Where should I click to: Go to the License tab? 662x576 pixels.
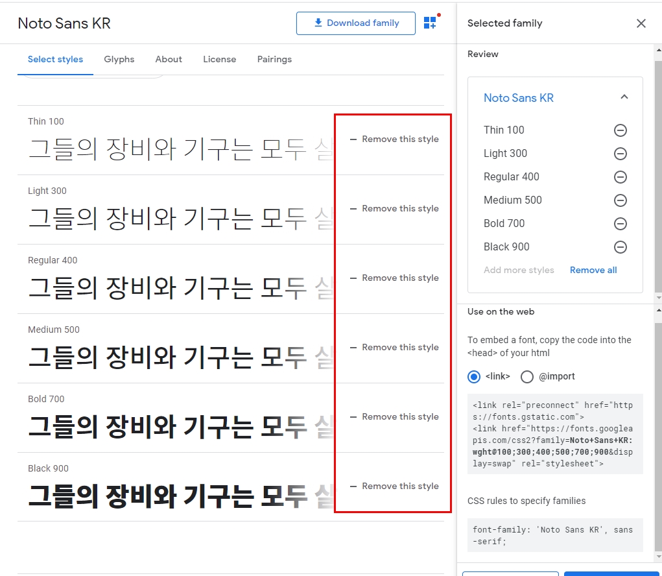[x=220, y=60]
